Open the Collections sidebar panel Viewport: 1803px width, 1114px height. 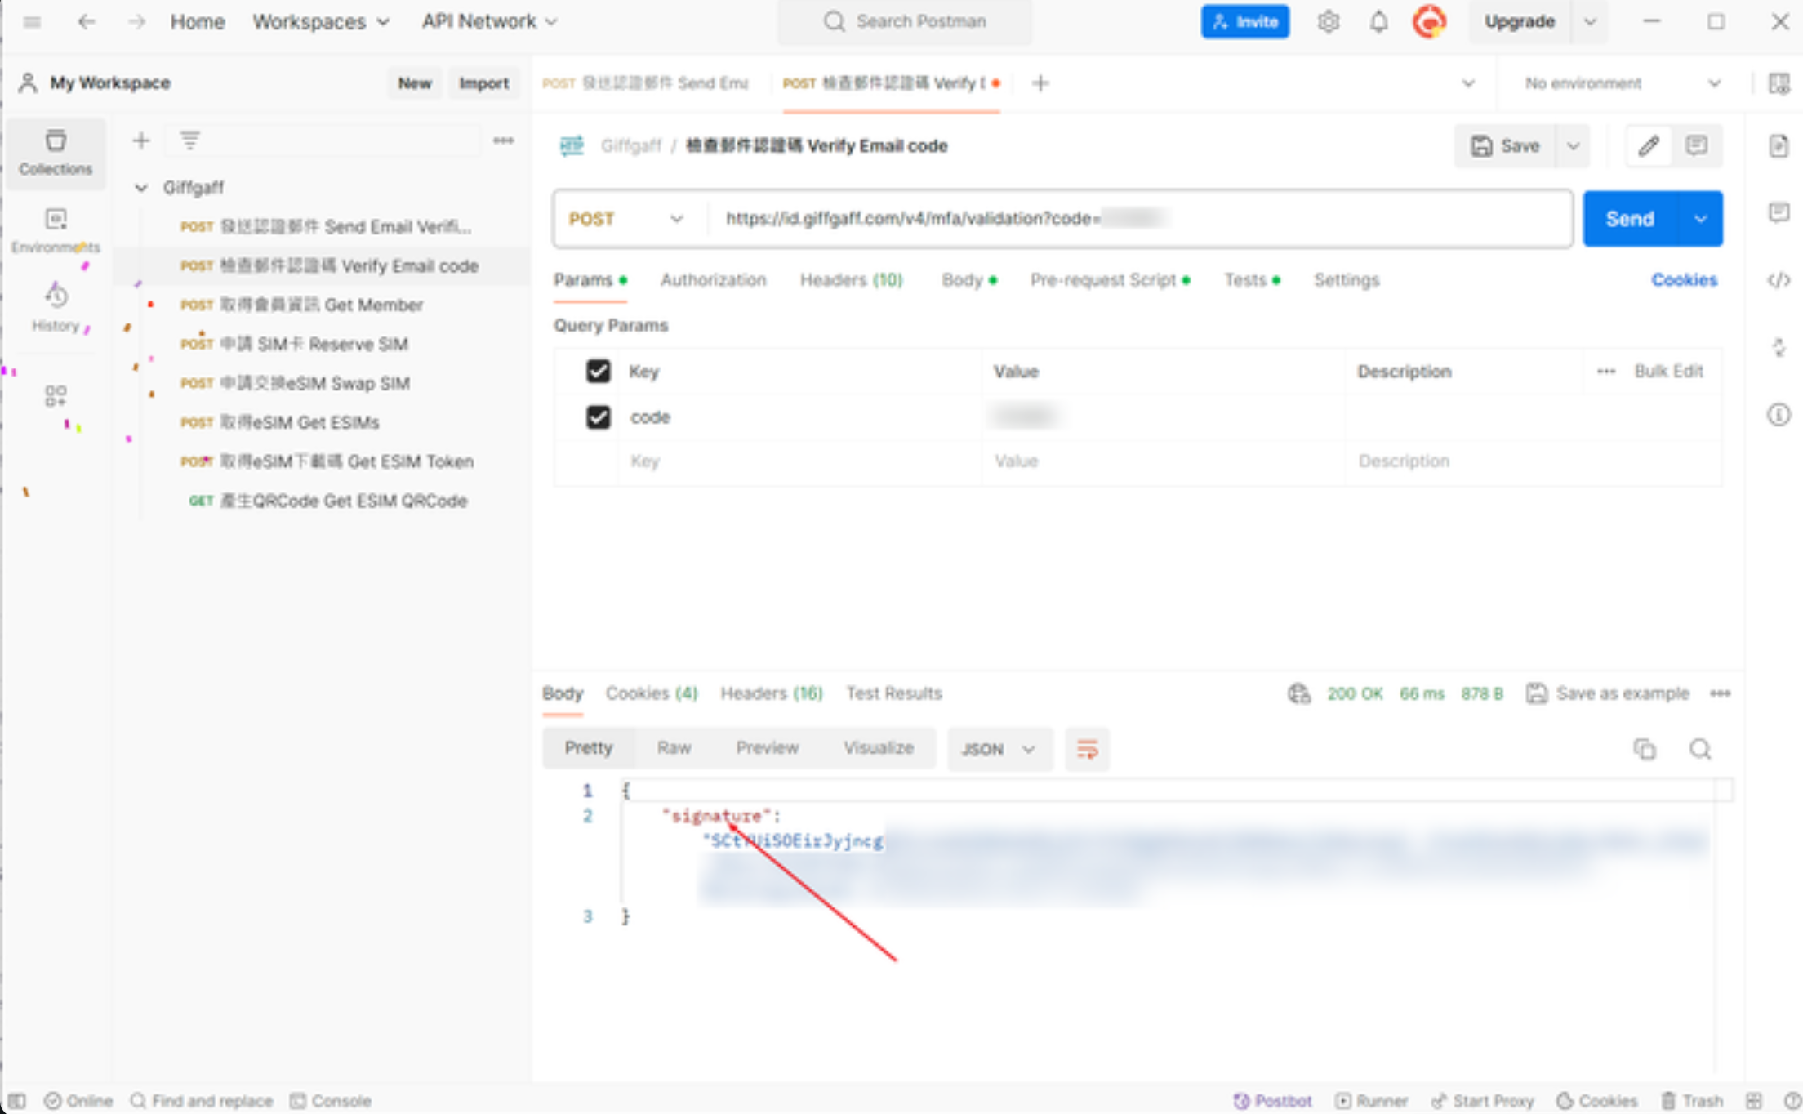click(x=56, y=153)
